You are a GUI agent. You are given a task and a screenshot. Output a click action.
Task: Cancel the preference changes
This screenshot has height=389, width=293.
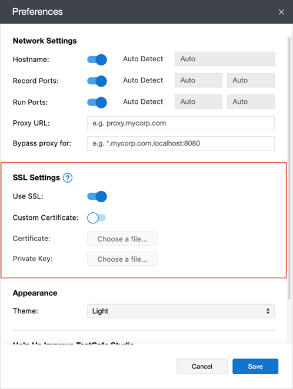[202, 366]
